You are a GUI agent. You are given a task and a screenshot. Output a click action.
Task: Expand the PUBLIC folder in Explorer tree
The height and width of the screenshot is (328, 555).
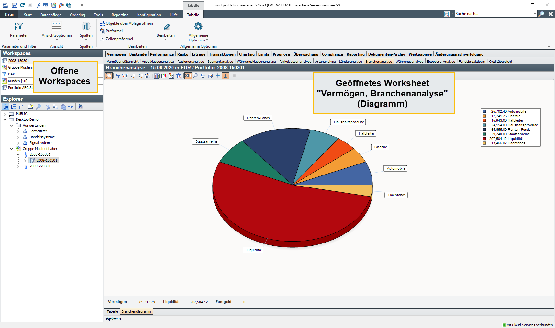point(5,114)
